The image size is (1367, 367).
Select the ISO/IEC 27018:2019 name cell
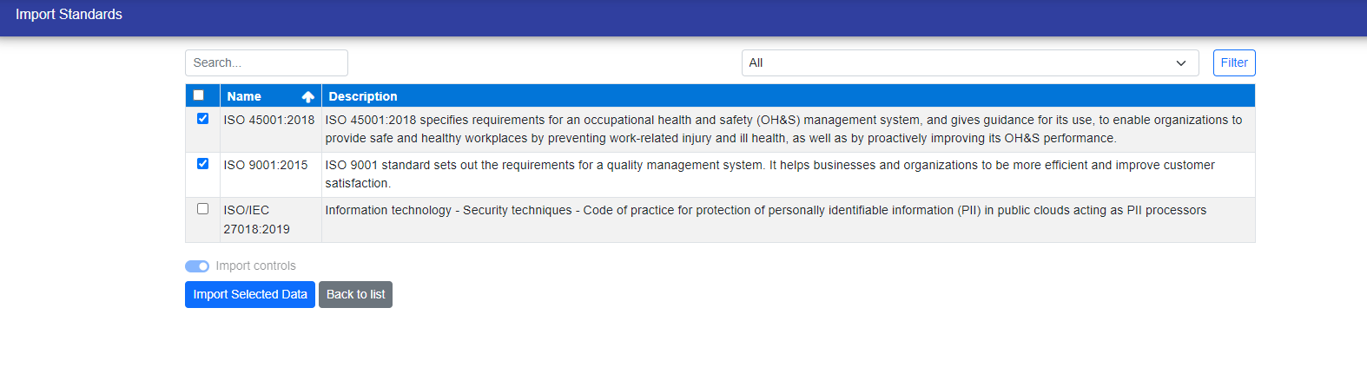click(256, 220)
